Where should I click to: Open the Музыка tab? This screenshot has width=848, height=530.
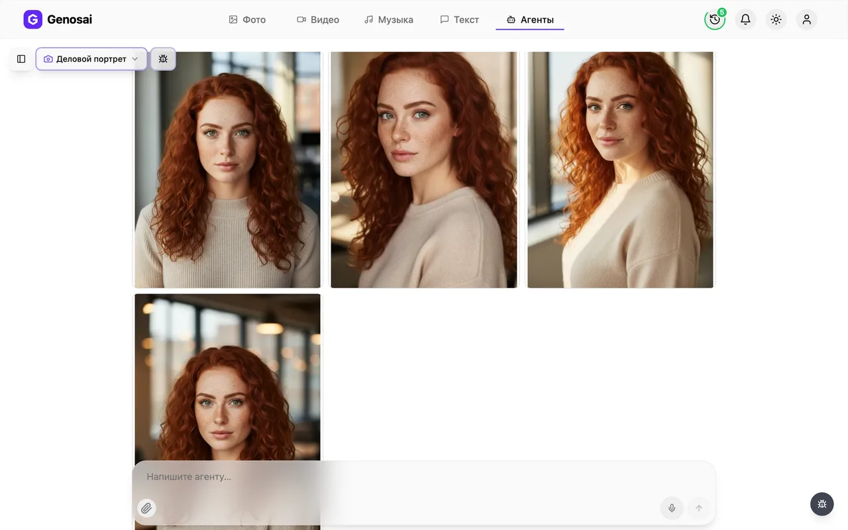click(x=389, y=20)
